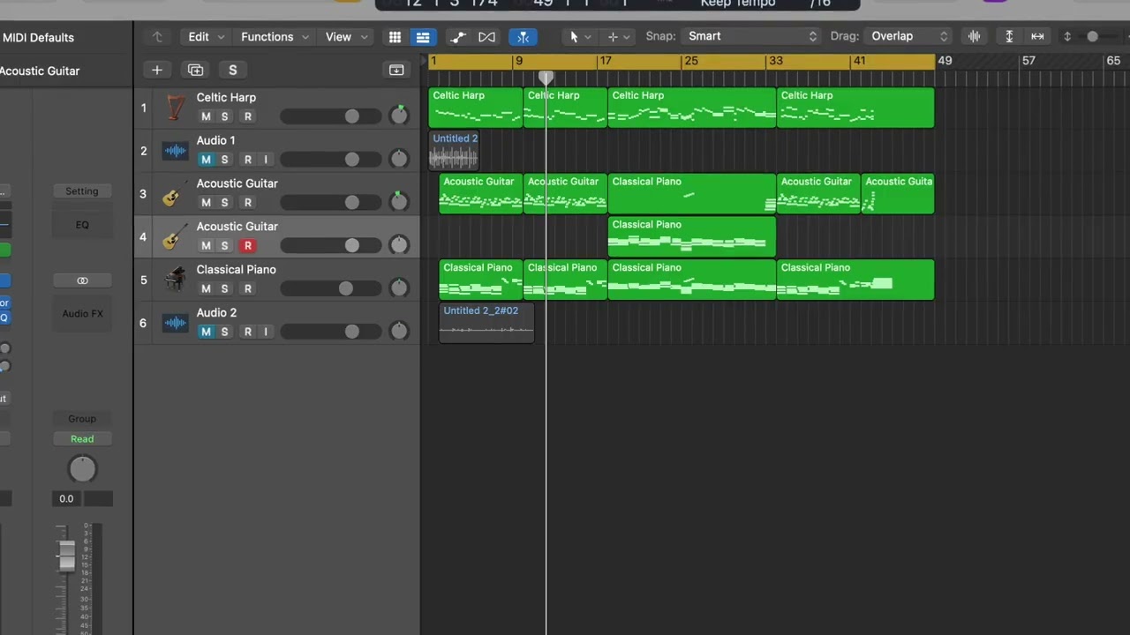The height and width of the screenshot is (635, 1130).
Task: Click the Audio 1 waveform track icon
Action: pos(175,151)
